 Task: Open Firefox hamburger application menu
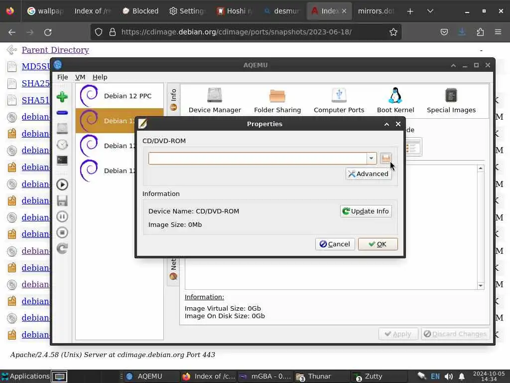click(498, 32)
